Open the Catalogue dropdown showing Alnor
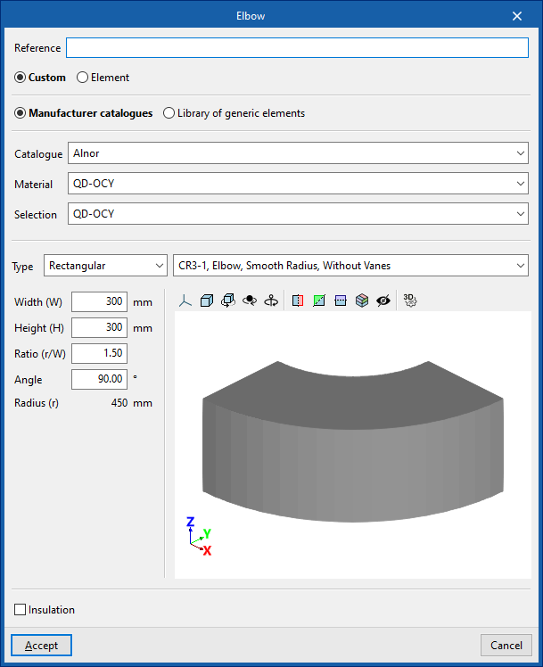This screenshot has width=543, height=667. coord(298,153)
